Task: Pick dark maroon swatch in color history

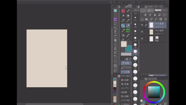Action: [115, 88]
